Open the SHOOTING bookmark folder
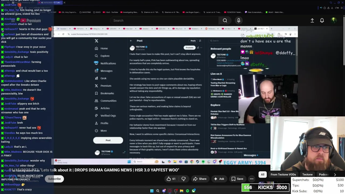 tap(85, 12)
